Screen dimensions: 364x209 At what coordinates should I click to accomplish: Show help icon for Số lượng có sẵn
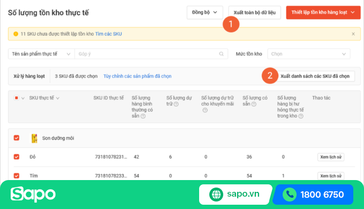pyautogui.click(x=254, y=104)
